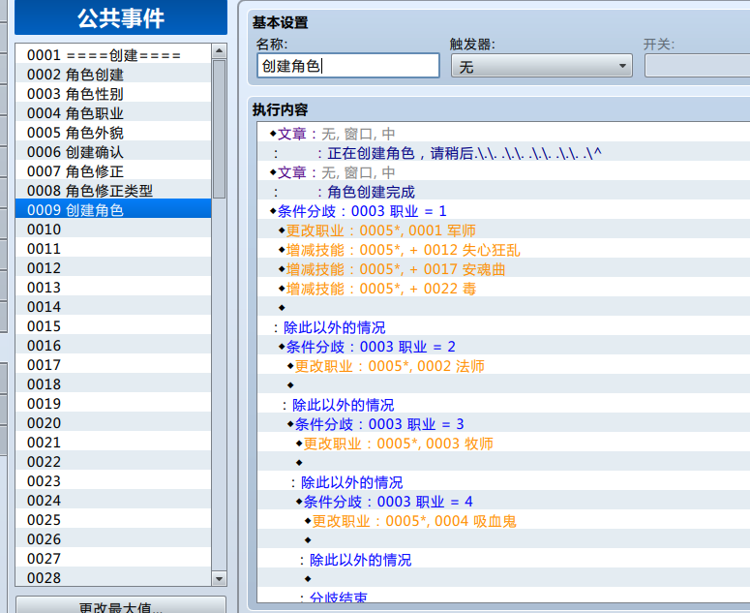This screenshot has height=613, width=750.
Task: Select empty common event 0025
Action: (113, 519)
